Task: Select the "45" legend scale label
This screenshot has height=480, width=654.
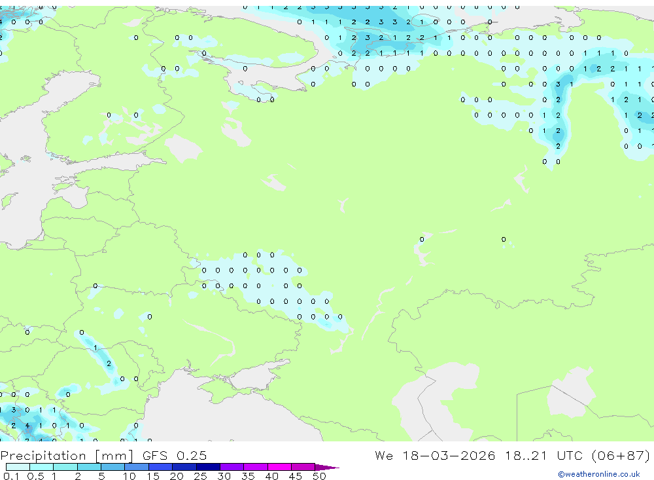Action: click(x=296, y=476)
